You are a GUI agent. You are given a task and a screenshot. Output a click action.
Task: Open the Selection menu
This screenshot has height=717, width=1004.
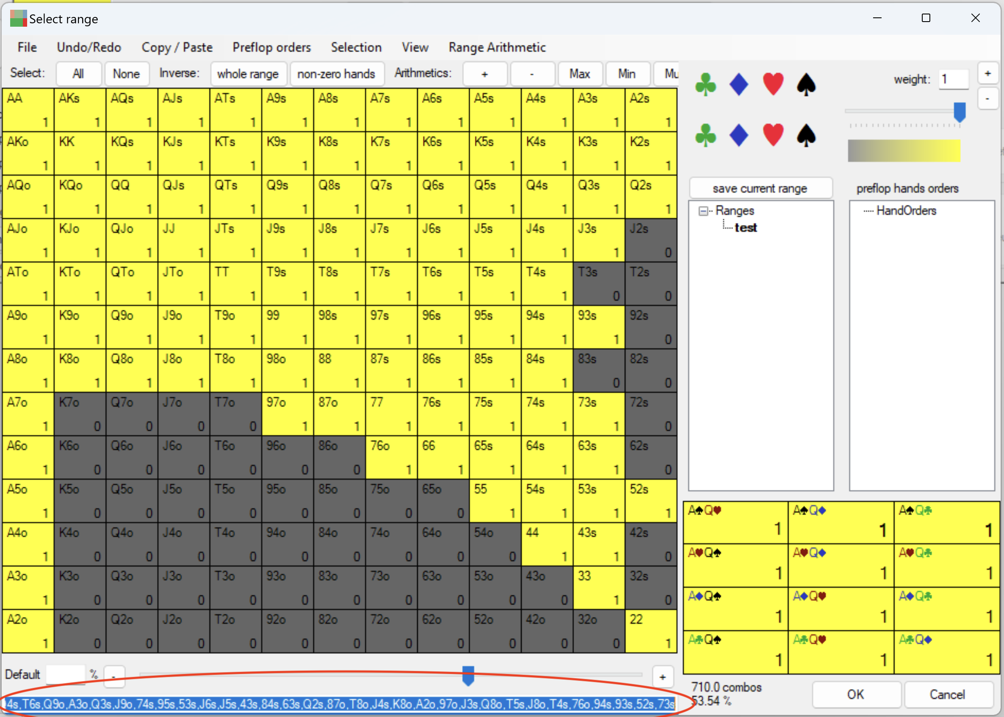coord(357,47)
